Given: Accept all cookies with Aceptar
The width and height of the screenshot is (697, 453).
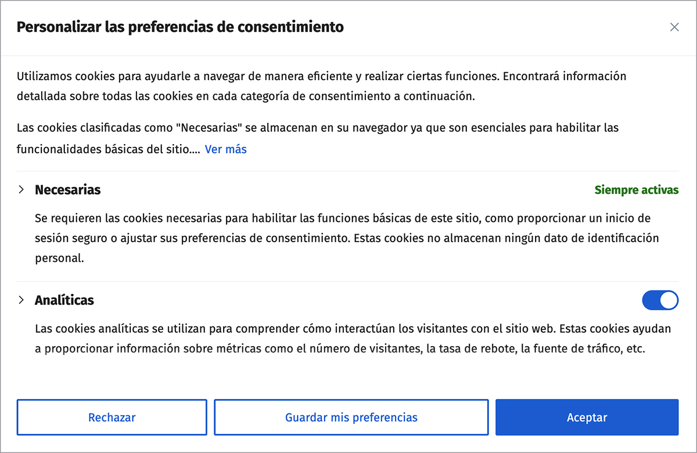Looking at the screenshot, I should (587, 418).
